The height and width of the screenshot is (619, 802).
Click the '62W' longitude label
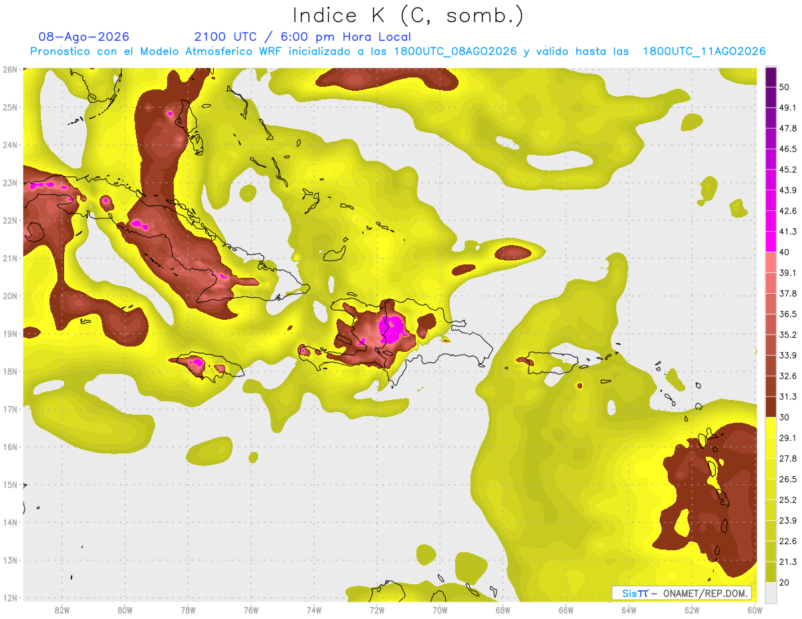pyautogui.click(x=692, y=610)
